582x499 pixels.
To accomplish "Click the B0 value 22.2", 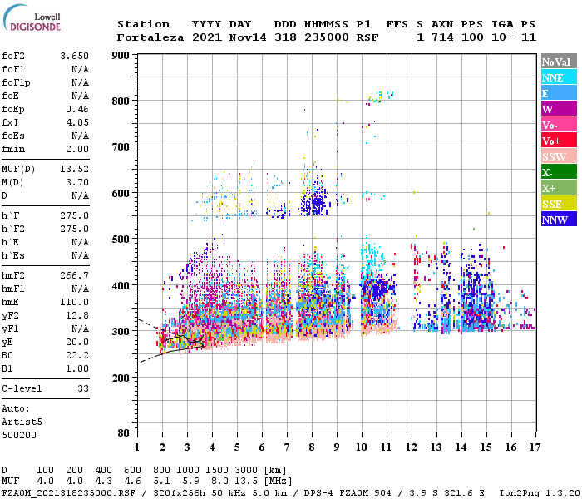I will [77, 355].
